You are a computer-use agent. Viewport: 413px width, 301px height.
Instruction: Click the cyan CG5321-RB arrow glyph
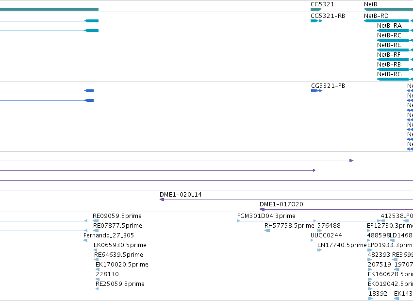(x=316, y=21)
